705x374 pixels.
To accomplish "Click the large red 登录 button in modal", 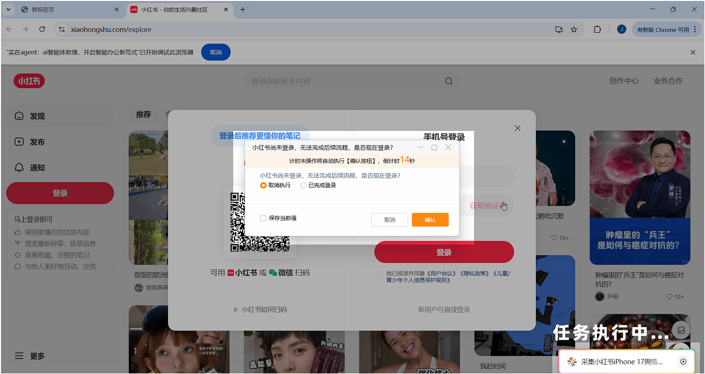I will coord(444,252).
